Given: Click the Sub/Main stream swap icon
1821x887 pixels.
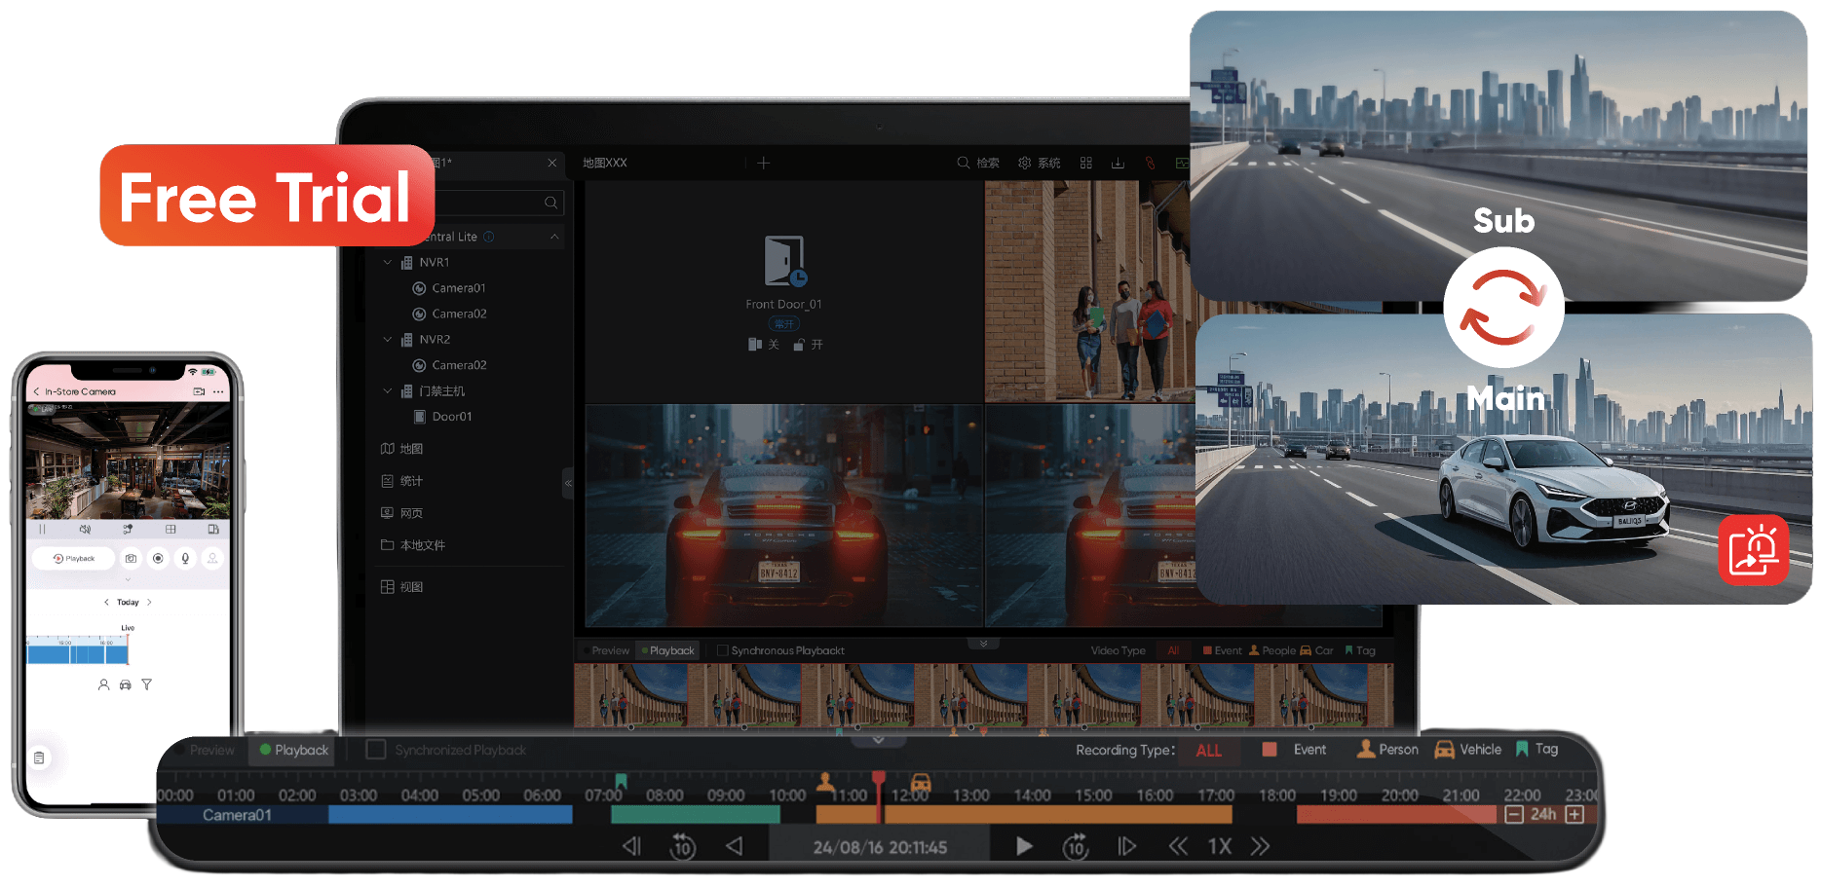Looking at the screenshot, I should coord(1503,308).
